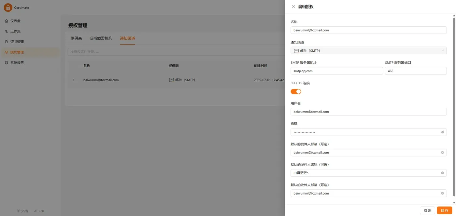Click the 创建时间 column header
The width and height of the screenshot is (456, 216).
pos(261,66)
